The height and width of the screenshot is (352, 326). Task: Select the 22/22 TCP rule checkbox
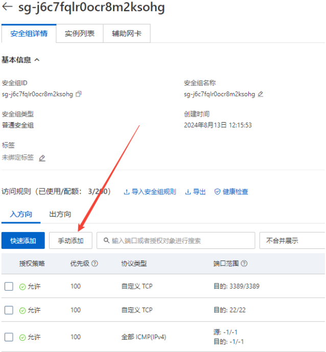pos(9,310)
